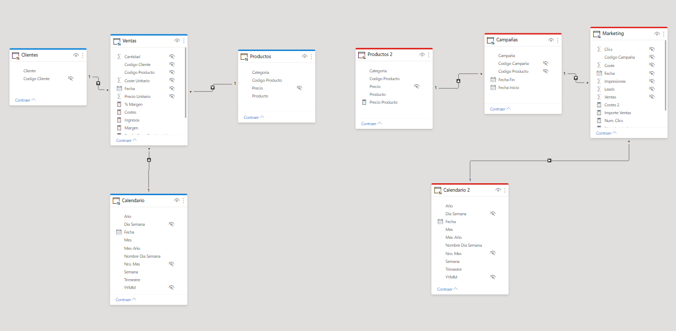Click the relationship arrow between Clientes and Ventas

(98, 83)
